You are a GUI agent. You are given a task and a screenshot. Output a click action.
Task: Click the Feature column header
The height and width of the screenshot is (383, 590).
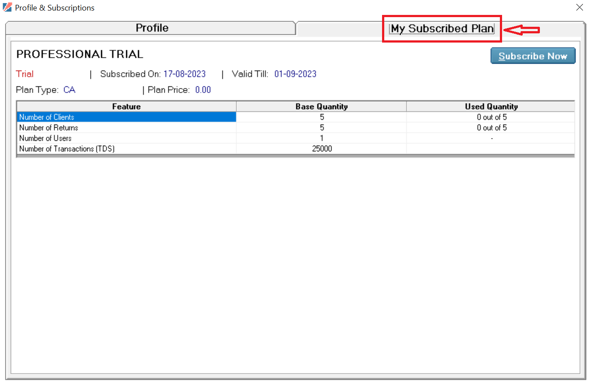(127, 107)
